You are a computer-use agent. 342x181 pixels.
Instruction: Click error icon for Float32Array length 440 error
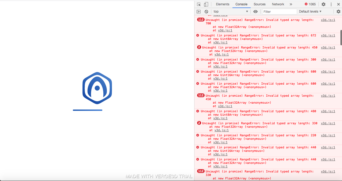pos(198,159)
